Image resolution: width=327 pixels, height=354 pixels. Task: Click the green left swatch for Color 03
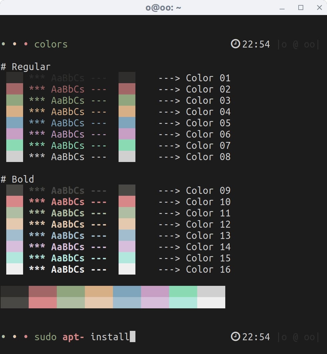15,100
